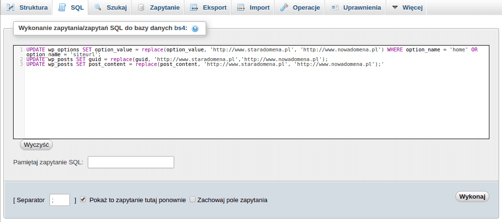Click the Szukaj magnifier icon
This screenshot has height=222, width=502.
(x=98, y=7)
